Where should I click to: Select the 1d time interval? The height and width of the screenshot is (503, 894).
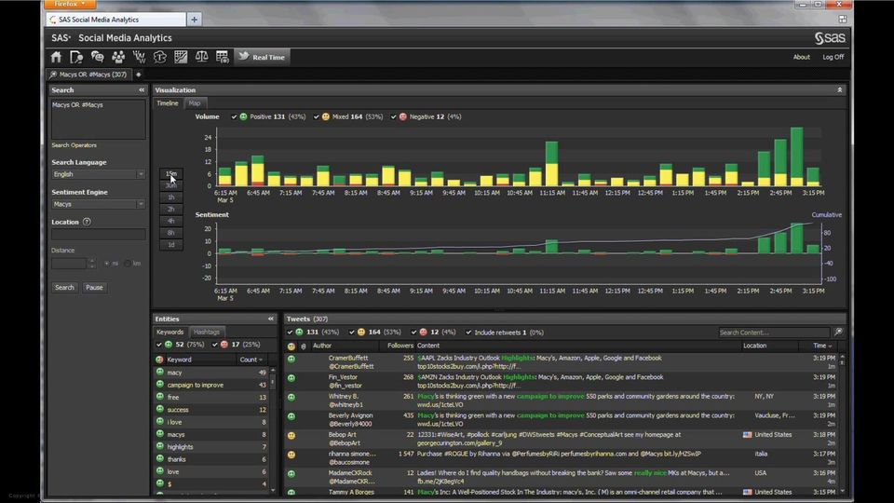coord(171,245)
